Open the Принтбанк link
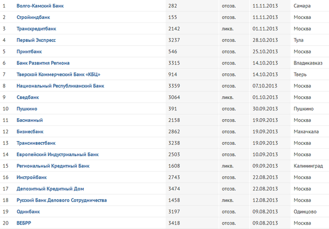329x229 pixels. pos(29,51)
